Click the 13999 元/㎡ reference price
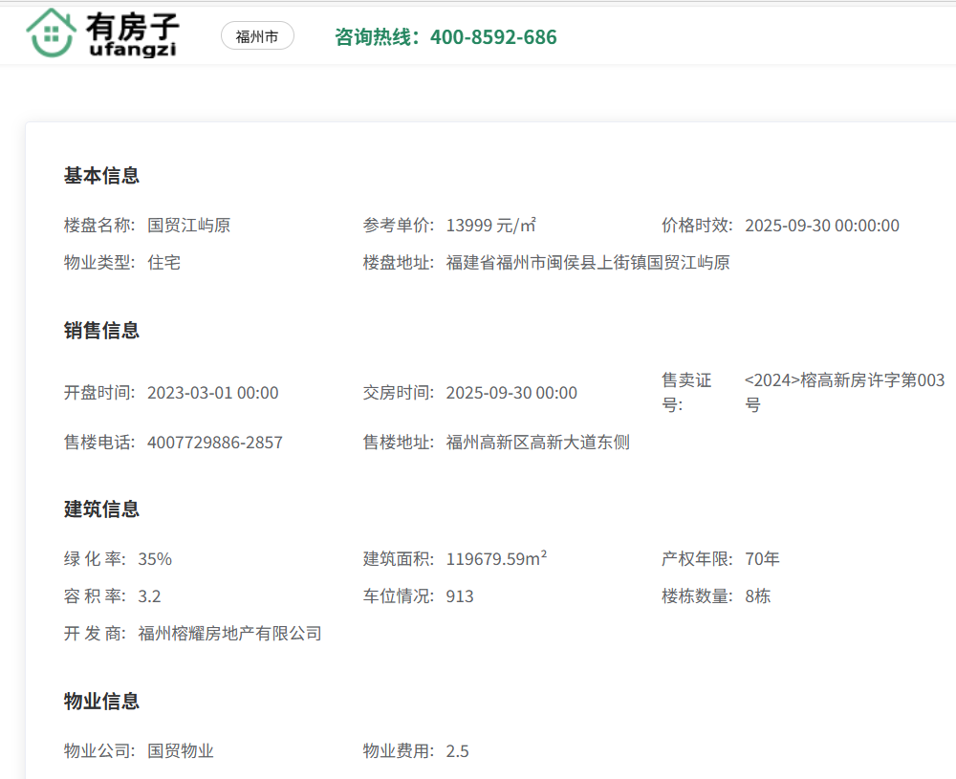Screen dimensions: 956x779 tap(490, 226)
